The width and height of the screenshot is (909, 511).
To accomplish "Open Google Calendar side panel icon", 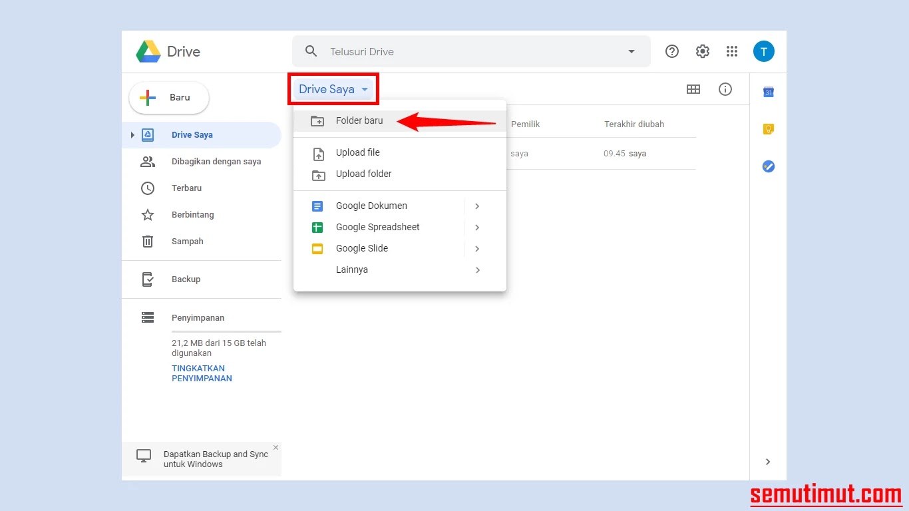I will click(768, 92).
